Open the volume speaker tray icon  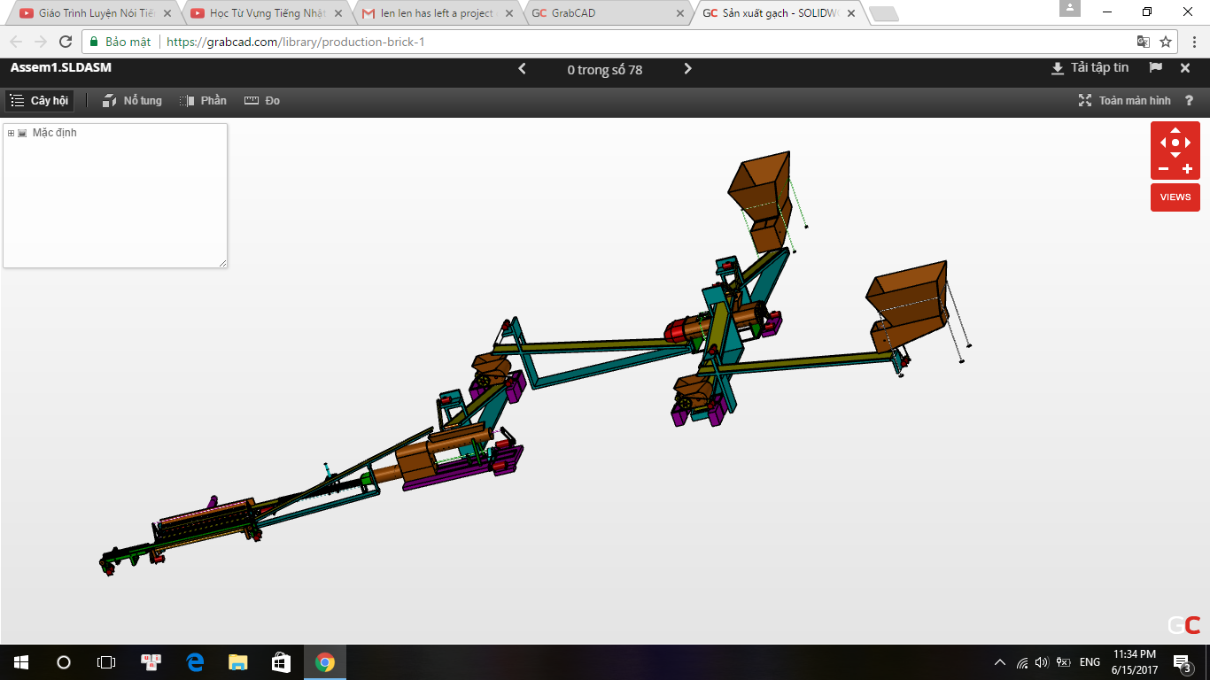(1042, 662)
